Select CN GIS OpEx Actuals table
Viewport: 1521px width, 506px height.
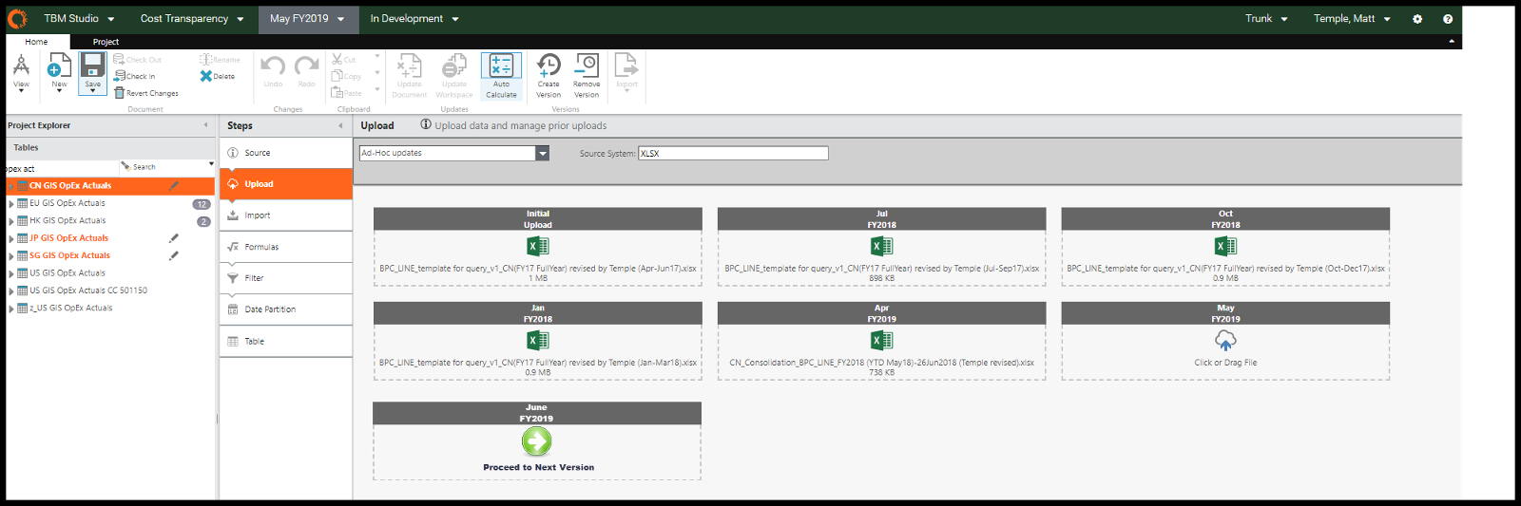(x=69, y=186)
